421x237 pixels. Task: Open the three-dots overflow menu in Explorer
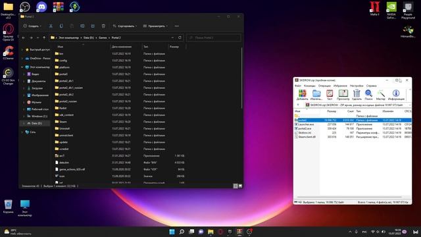coord(177,26)
